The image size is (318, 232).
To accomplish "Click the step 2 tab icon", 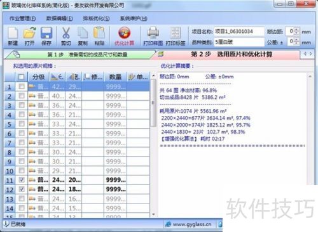I will coord(161,55).
